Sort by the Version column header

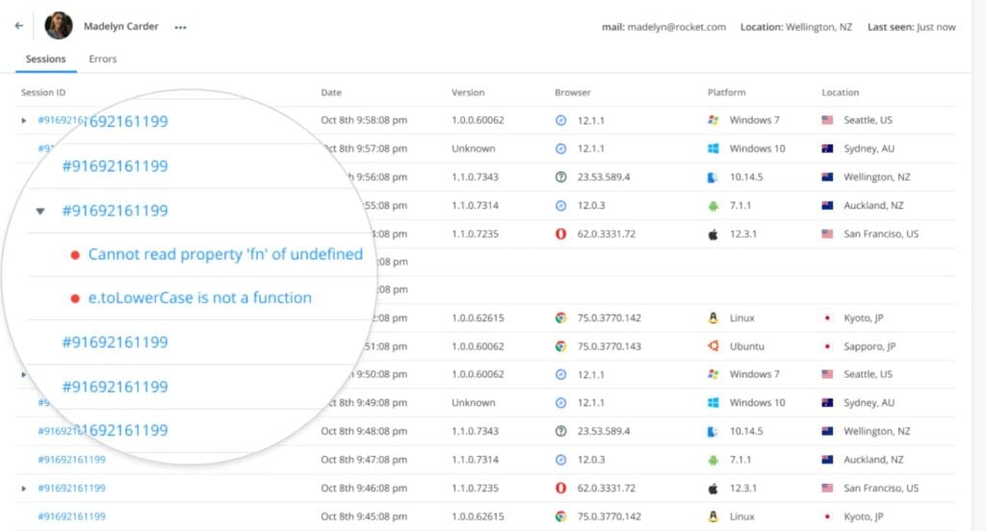click(468, 92)
